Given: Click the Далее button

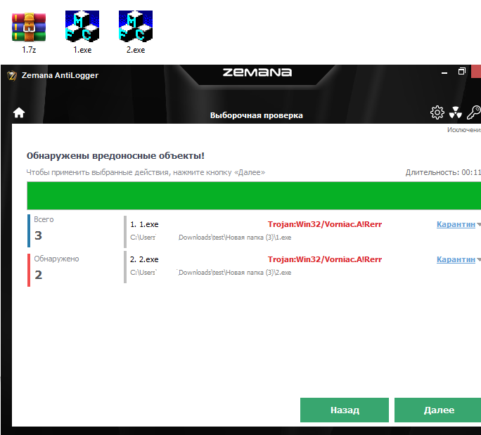Looking at the screenshot, I should click(439, 410).
